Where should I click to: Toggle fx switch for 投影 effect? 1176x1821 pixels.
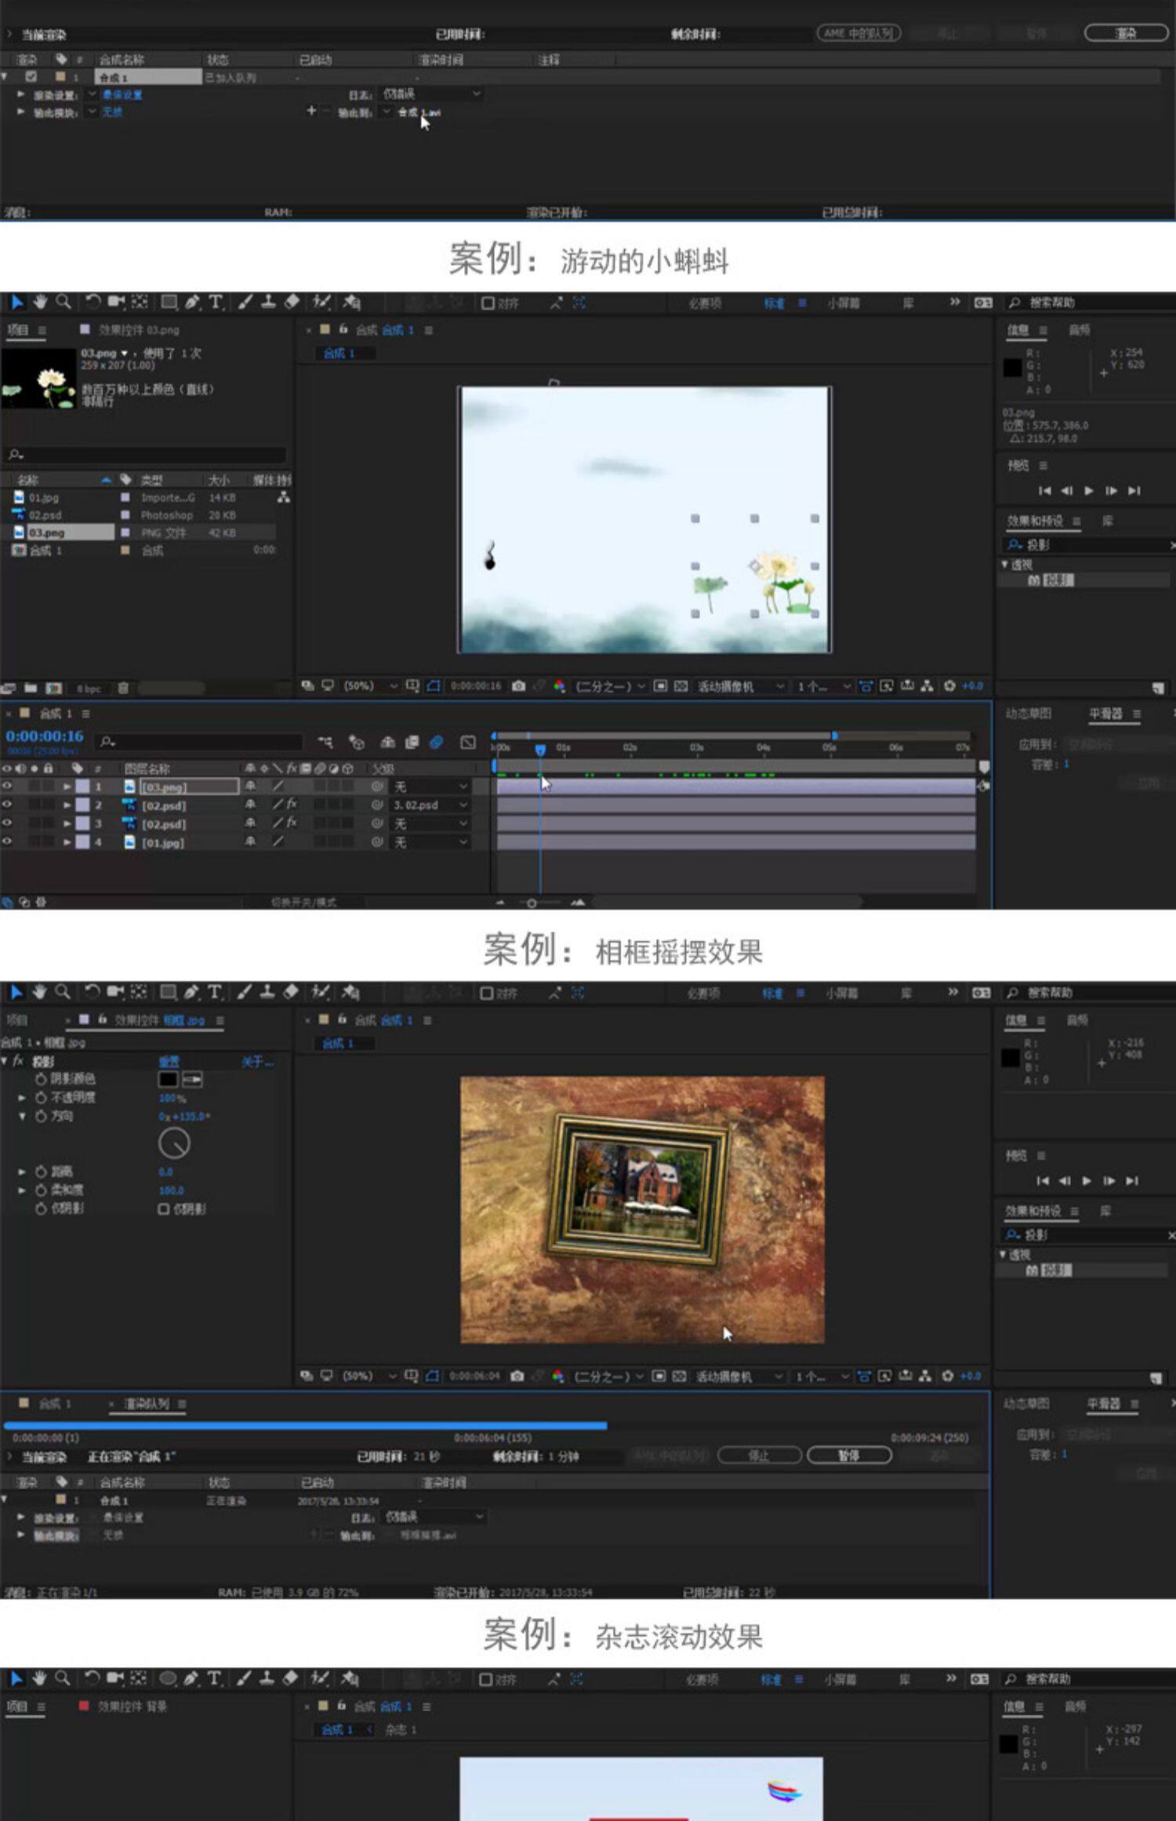tap(17, 1061)
